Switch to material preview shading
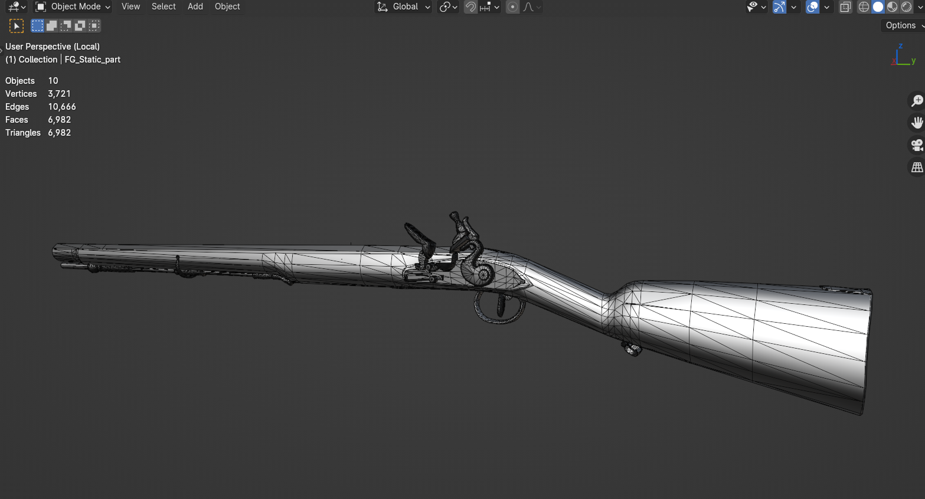The height and width of the screenshot is (499, 925). 892,7
